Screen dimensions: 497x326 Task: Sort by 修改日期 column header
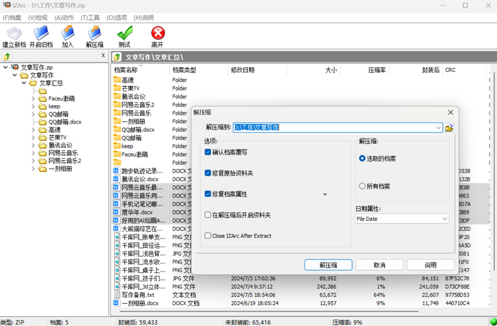(x=257, y=70)
